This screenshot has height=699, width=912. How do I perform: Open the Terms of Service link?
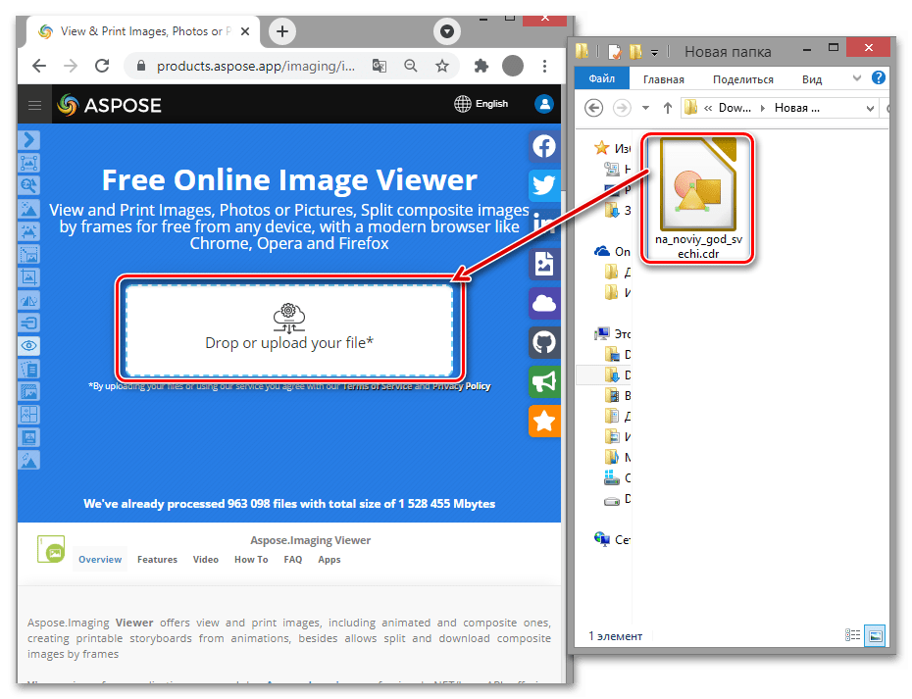point(378,386)
